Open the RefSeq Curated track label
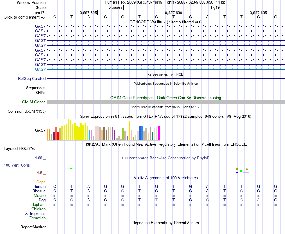 click(32, 78)
